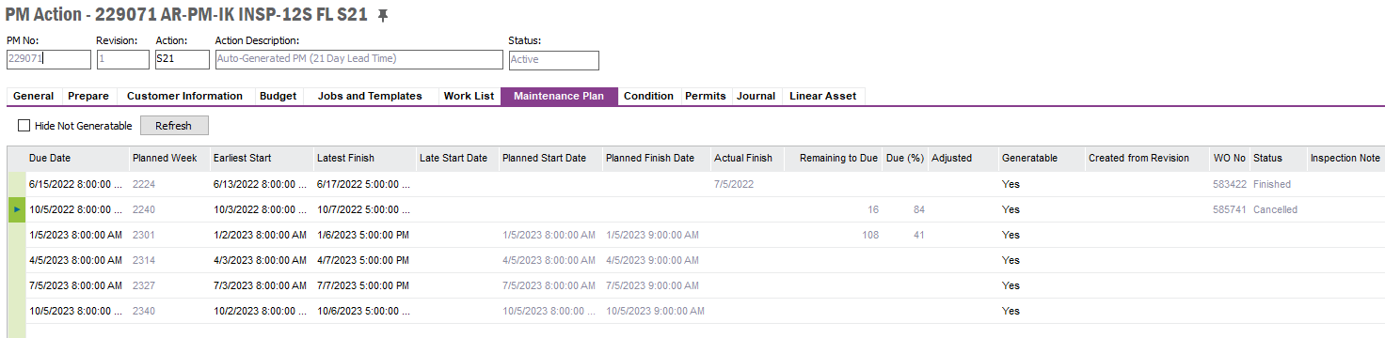Click the Revision field
The height and width of the screenshot is (338, 1385).
click(x=122, y=59)
